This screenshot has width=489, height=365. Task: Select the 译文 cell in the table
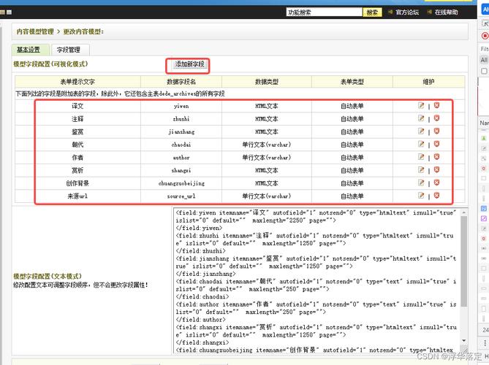[77, 106]
